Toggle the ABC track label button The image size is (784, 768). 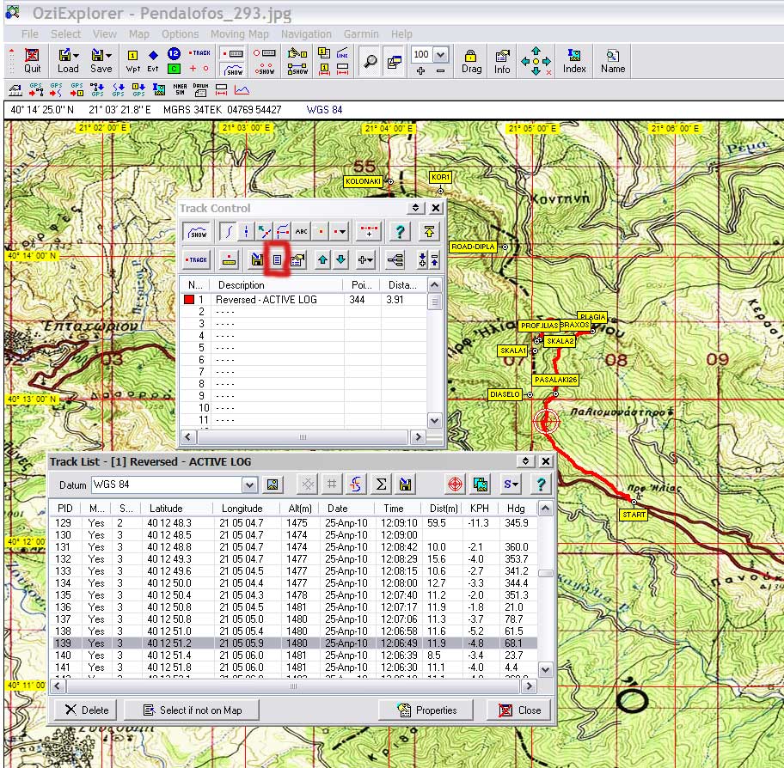click(x=302, y=231)
